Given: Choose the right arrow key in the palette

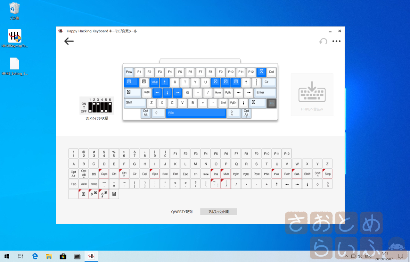Looking at the screenshot, I should coord(297,184).
